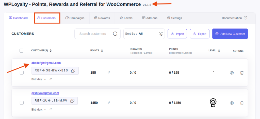The width and height of the screenshot is (260, 119).
Task: Tick the select-all customers checkbox
Action: [x=21, y=51]
